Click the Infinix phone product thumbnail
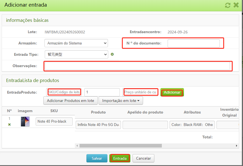The height and width of the screenshot is (166, 243). point(25,122)
